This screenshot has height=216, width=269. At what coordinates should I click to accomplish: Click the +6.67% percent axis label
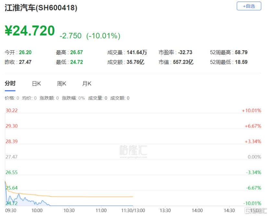point(253,126)
